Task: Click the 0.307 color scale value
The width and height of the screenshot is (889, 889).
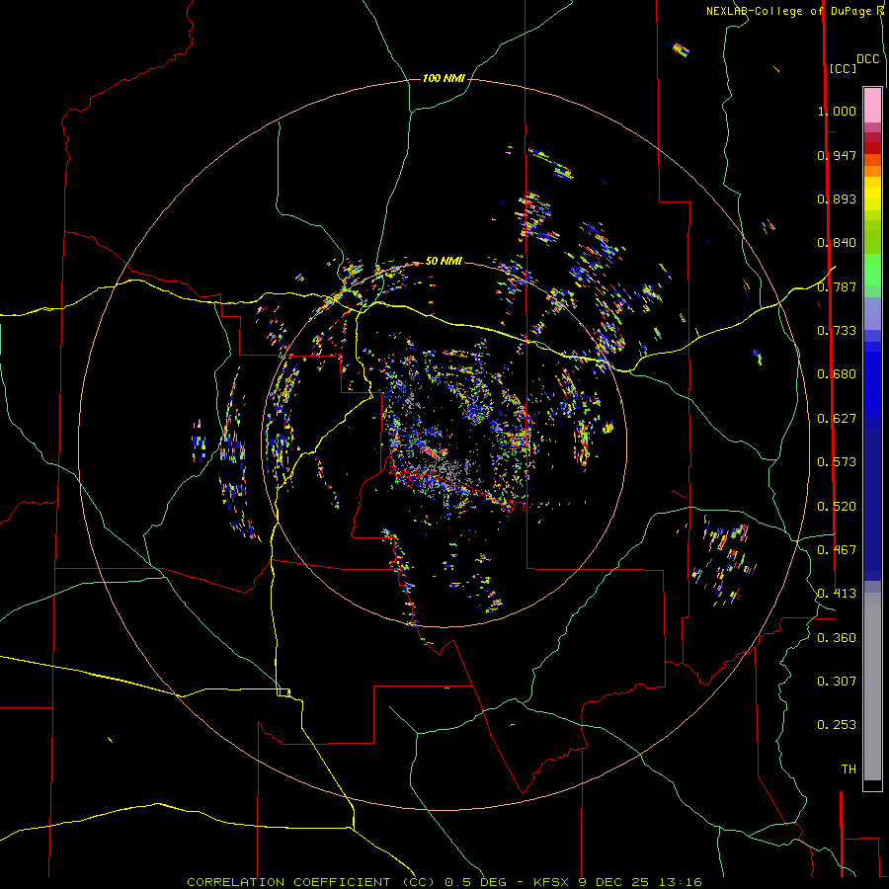Action: pyautogui.click(x=837, y=682)
